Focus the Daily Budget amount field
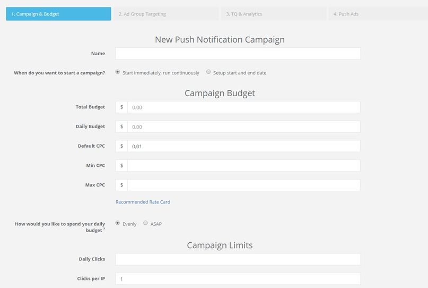 [244, 126]
